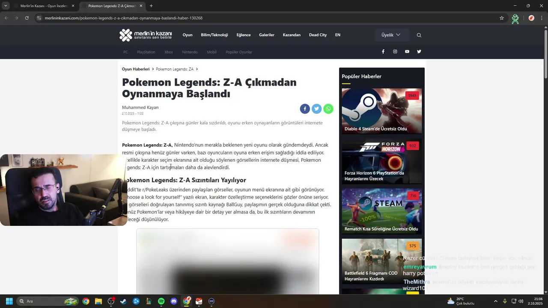Viewport: 548px width, 308px height.
Task: Open the Kazandan menu item
Action: (292, 35)
